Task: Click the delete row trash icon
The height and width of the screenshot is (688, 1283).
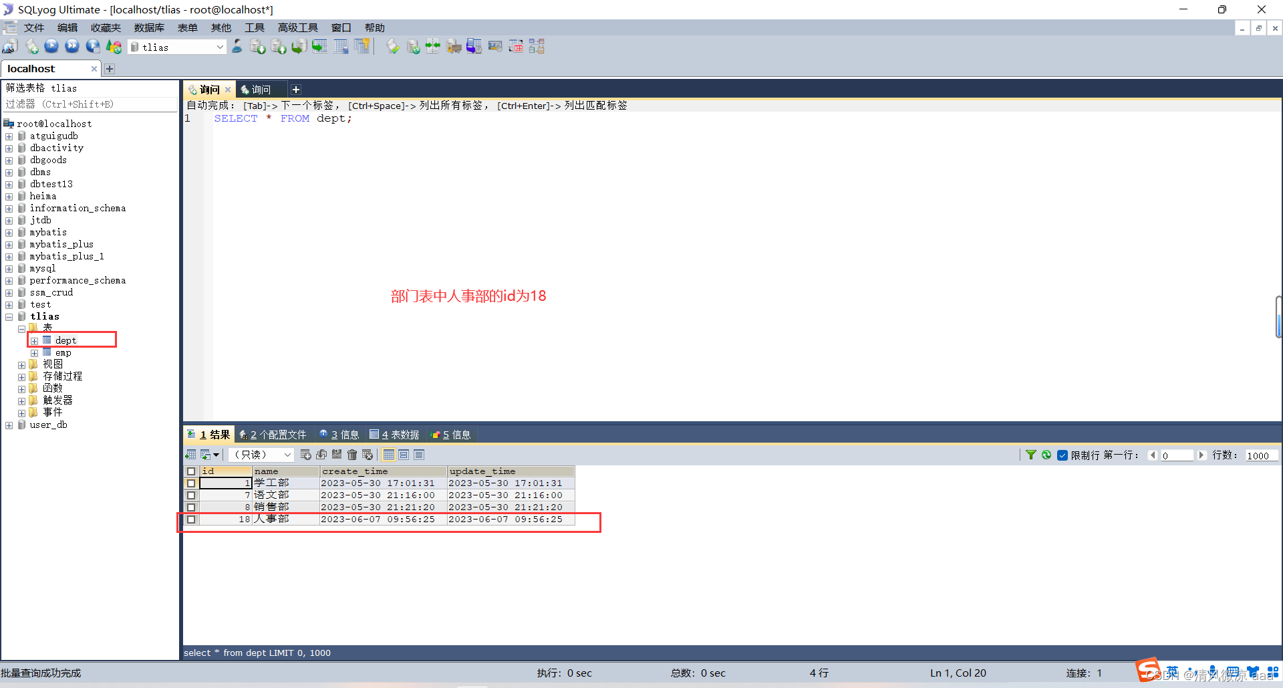Action: [x=352, y=455]
